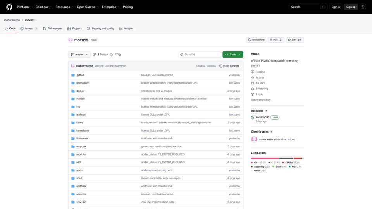
Task: Open the 2 forks link in About
Action: 257,94
